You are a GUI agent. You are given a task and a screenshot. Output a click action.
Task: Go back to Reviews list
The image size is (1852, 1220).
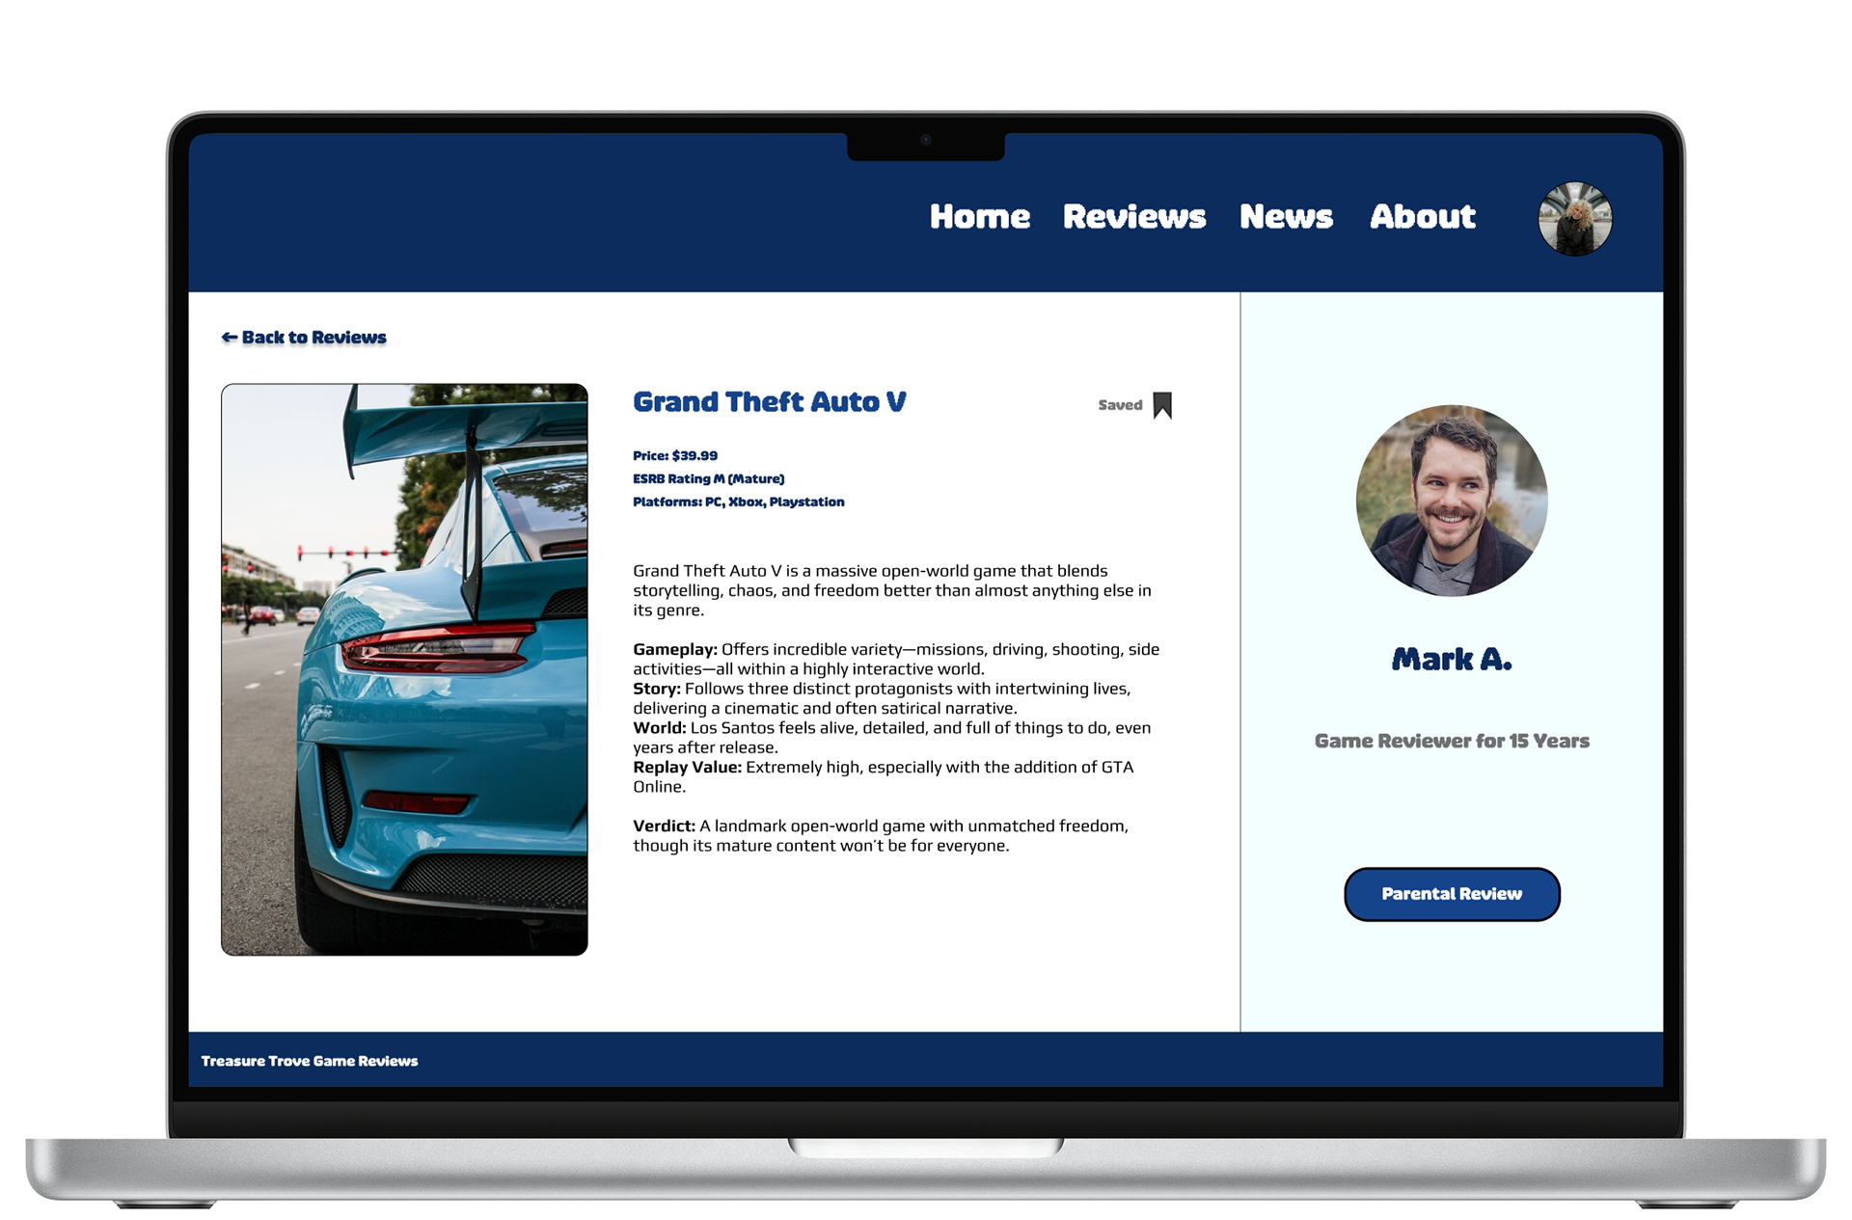point(304,338)
